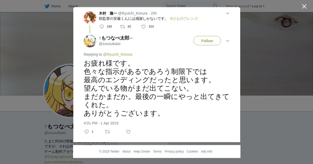Follow the zousuikaisi account

207,41
